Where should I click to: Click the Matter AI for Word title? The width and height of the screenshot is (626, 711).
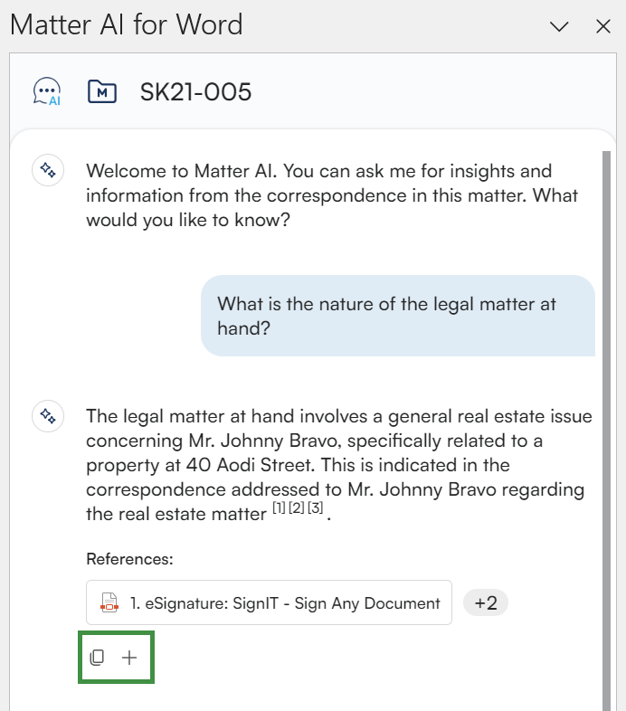click(x=127, y=24)
